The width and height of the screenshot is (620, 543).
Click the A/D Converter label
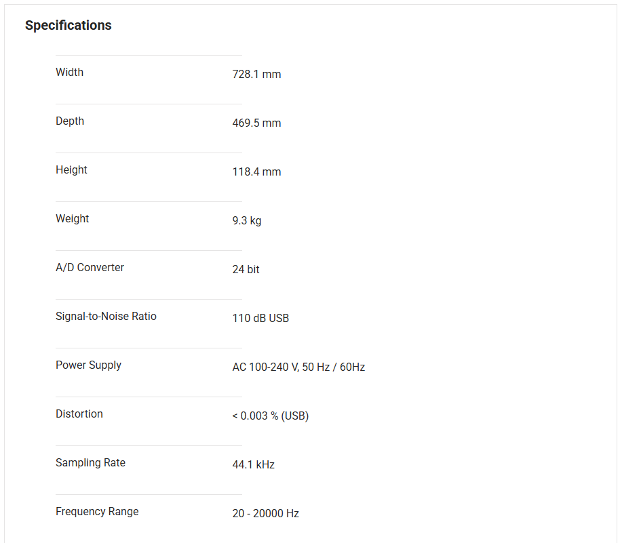[x=90, y=268]
